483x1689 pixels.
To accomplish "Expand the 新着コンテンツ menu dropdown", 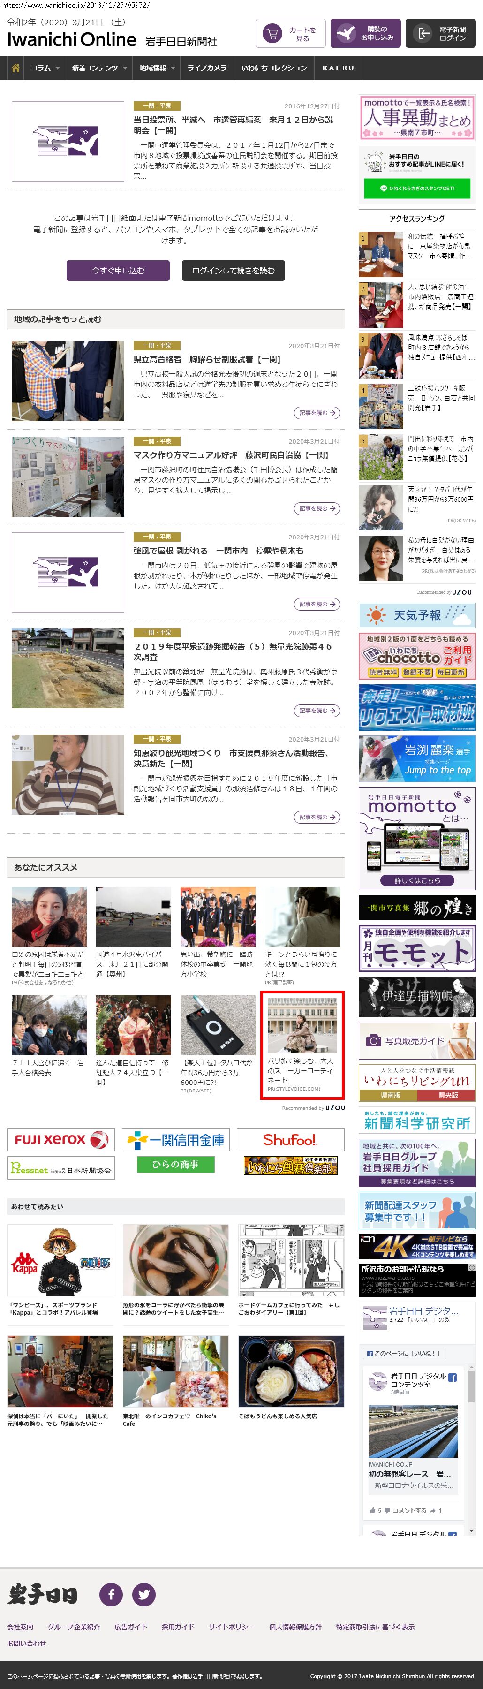I will [98, 68].
